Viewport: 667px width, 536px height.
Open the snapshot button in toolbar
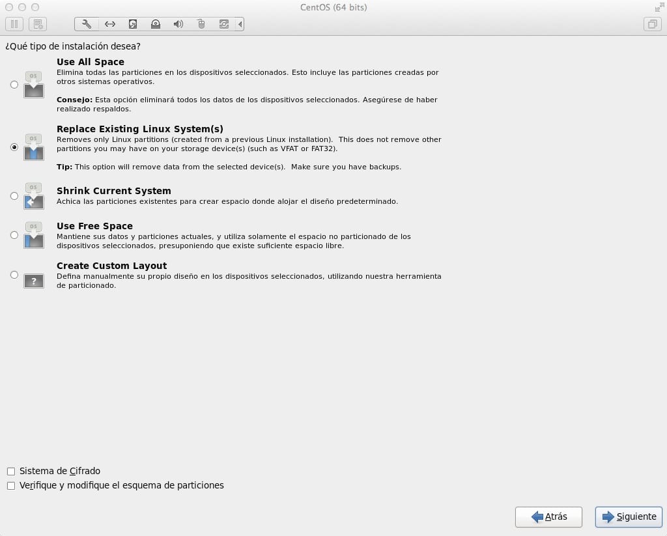[x=37, y=25]
